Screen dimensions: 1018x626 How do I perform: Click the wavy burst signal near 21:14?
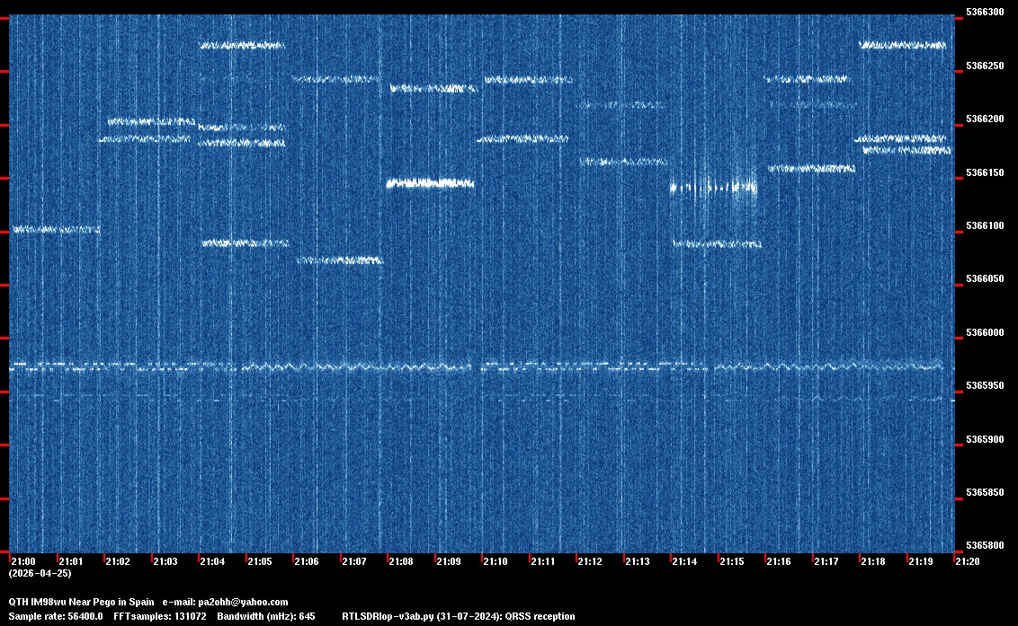(713, 188)
